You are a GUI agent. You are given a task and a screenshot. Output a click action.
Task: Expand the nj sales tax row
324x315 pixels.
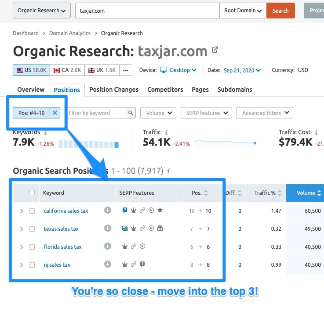pyautogui.click(x=22, y=265)
